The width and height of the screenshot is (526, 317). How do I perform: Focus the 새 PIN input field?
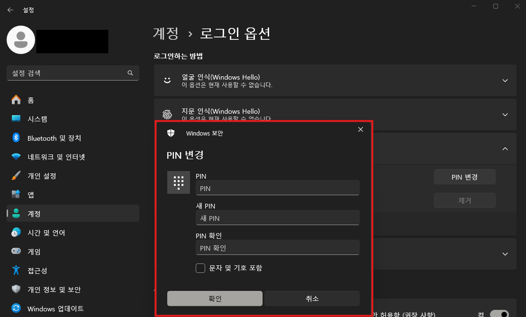[277, 217]
